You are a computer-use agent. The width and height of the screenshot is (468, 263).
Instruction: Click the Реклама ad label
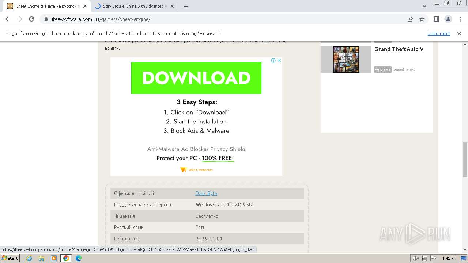[383, 69]
